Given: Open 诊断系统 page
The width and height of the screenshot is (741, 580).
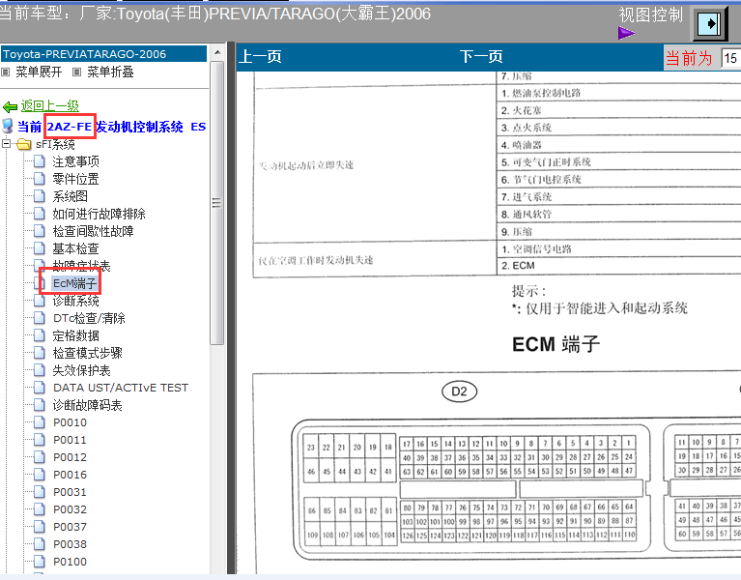Looking at the screenshot, I should coord(75,301).
